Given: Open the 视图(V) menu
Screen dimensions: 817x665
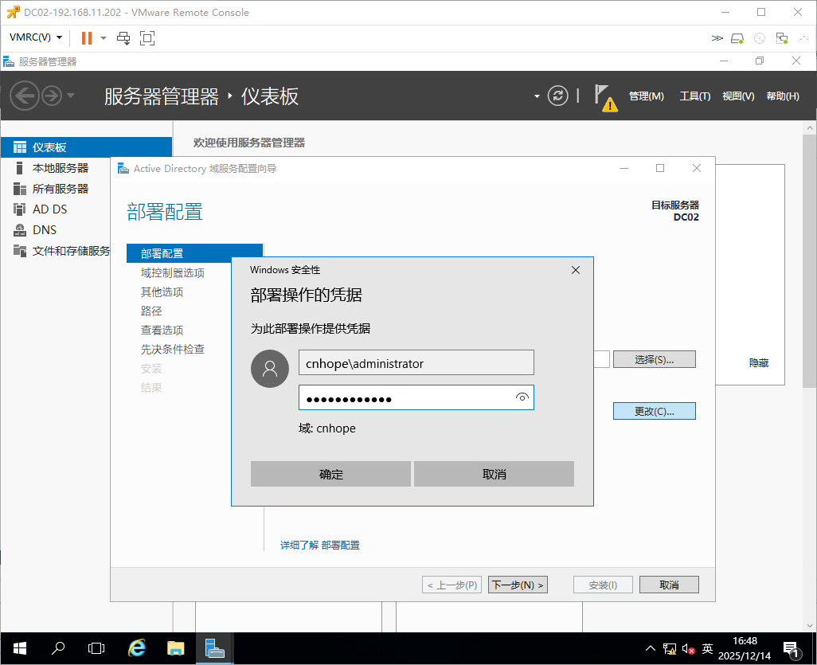Looking at the screenshot, I should pyautogui.click(x=738, y=96).
